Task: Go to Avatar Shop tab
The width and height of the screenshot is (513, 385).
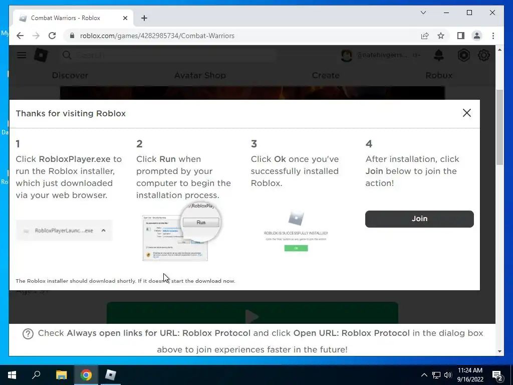Action: pos(200,75)
